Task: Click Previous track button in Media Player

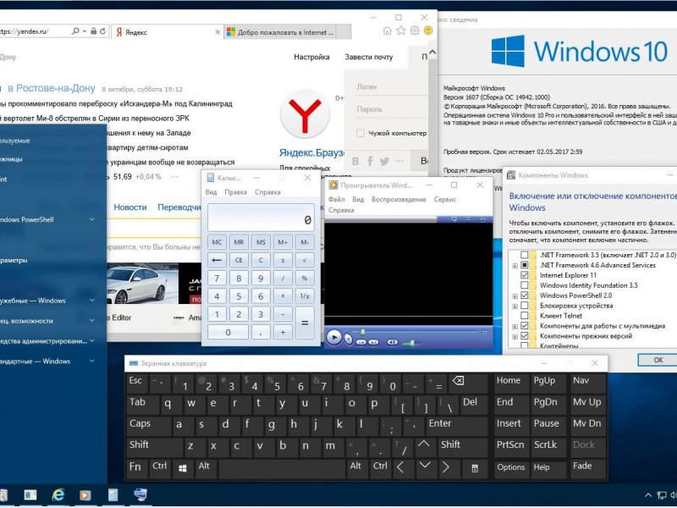Action: click(361, 342)
